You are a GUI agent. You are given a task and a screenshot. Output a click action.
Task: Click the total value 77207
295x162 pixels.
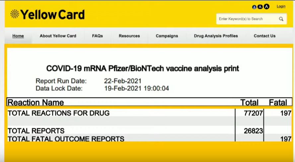(x=253, y=113)
